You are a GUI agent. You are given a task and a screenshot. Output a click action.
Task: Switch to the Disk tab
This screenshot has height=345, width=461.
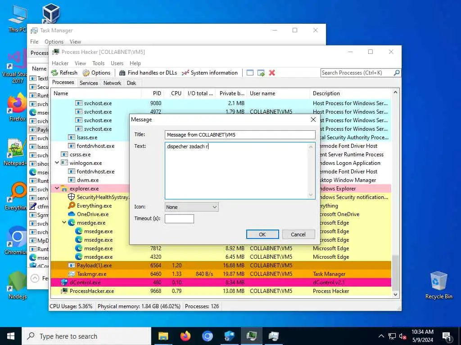(x=131, y=83)
